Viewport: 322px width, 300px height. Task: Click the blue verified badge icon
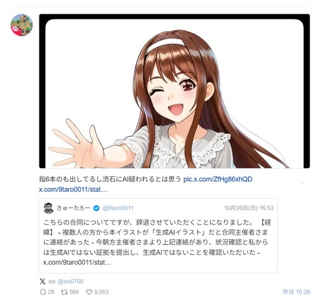click(x=96, y=208)
